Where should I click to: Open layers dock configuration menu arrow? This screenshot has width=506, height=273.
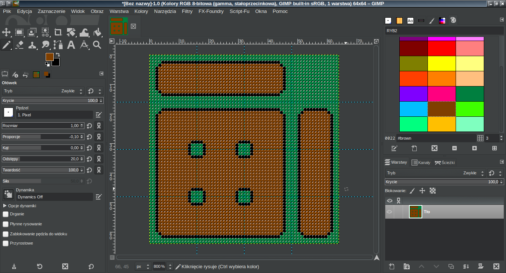(x=502, y=162)
